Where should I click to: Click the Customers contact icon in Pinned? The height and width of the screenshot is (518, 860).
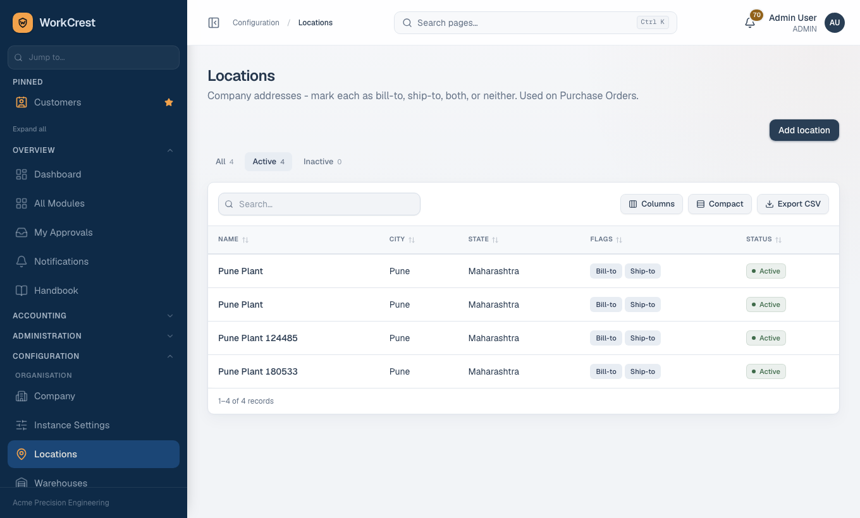tap(21, 102)
